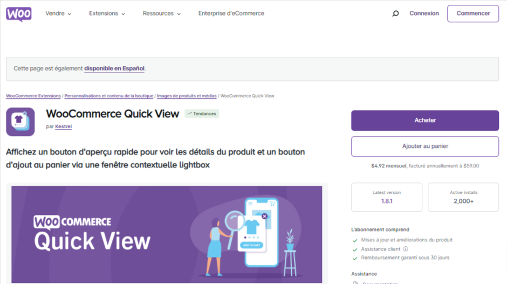Expand the Extensions menu
The width and height of the screenshot is (507, 284).
[x=107, y=13]
